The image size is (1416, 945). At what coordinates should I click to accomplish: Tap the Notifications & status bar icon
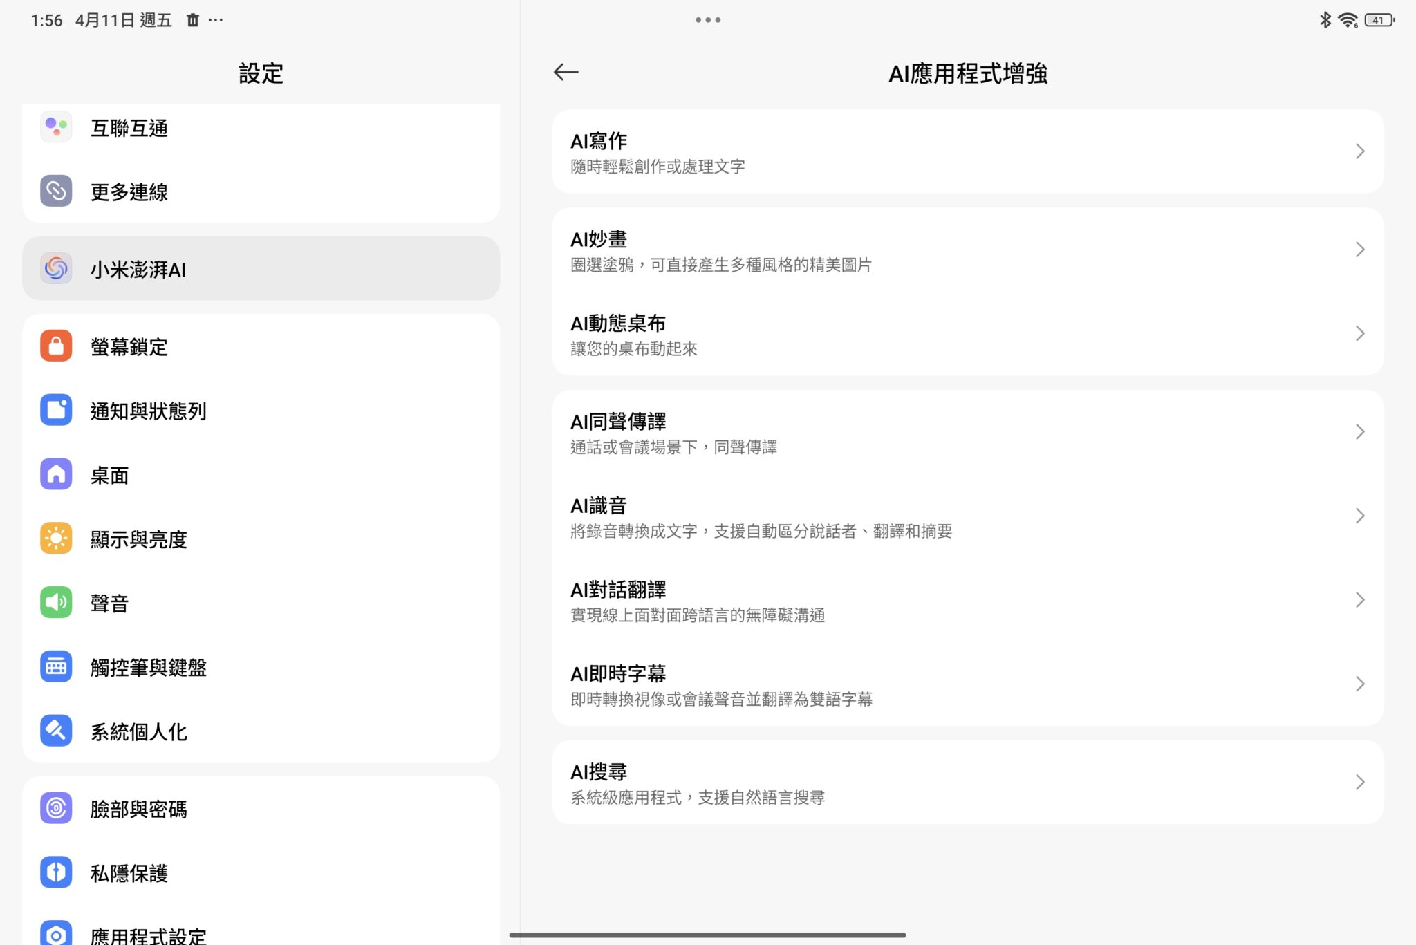tap(56, 411)
